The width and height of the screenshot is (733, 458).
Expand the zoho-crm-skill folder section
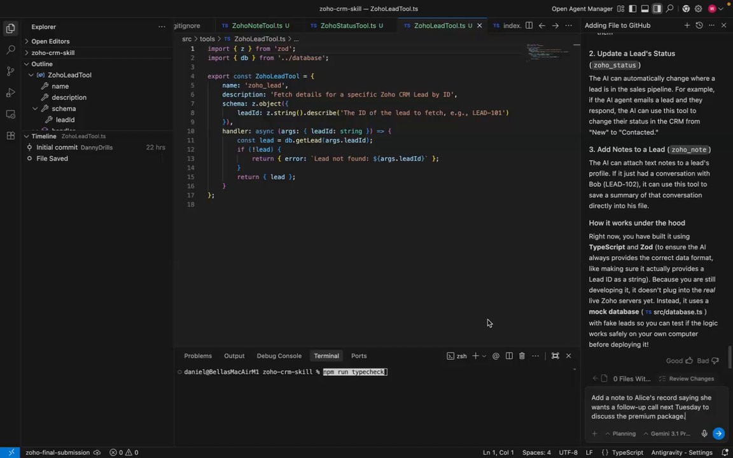pos(53,53)
